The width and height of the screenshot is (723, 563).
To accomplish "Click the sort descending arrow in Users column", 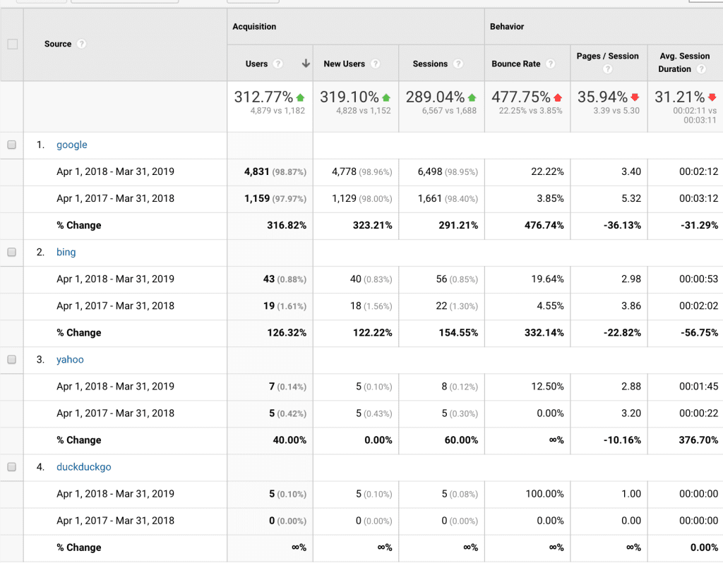I will (306, 63).
